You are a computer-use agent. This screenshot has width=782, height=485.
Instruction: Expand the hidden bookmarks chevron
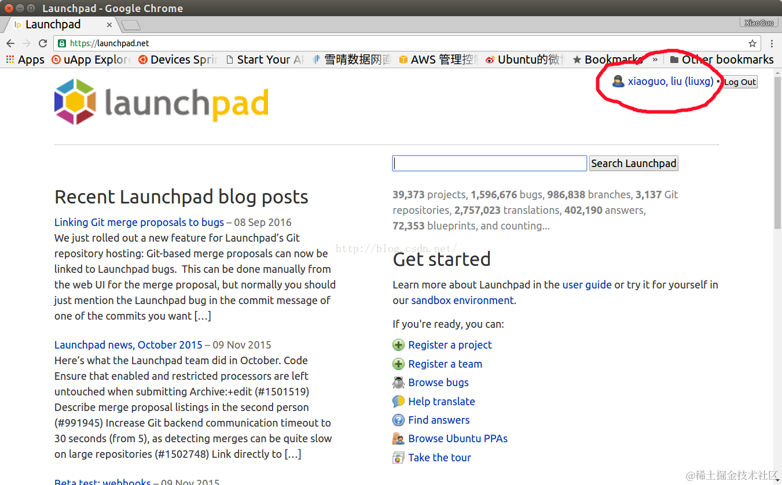[x=655, y=60]
